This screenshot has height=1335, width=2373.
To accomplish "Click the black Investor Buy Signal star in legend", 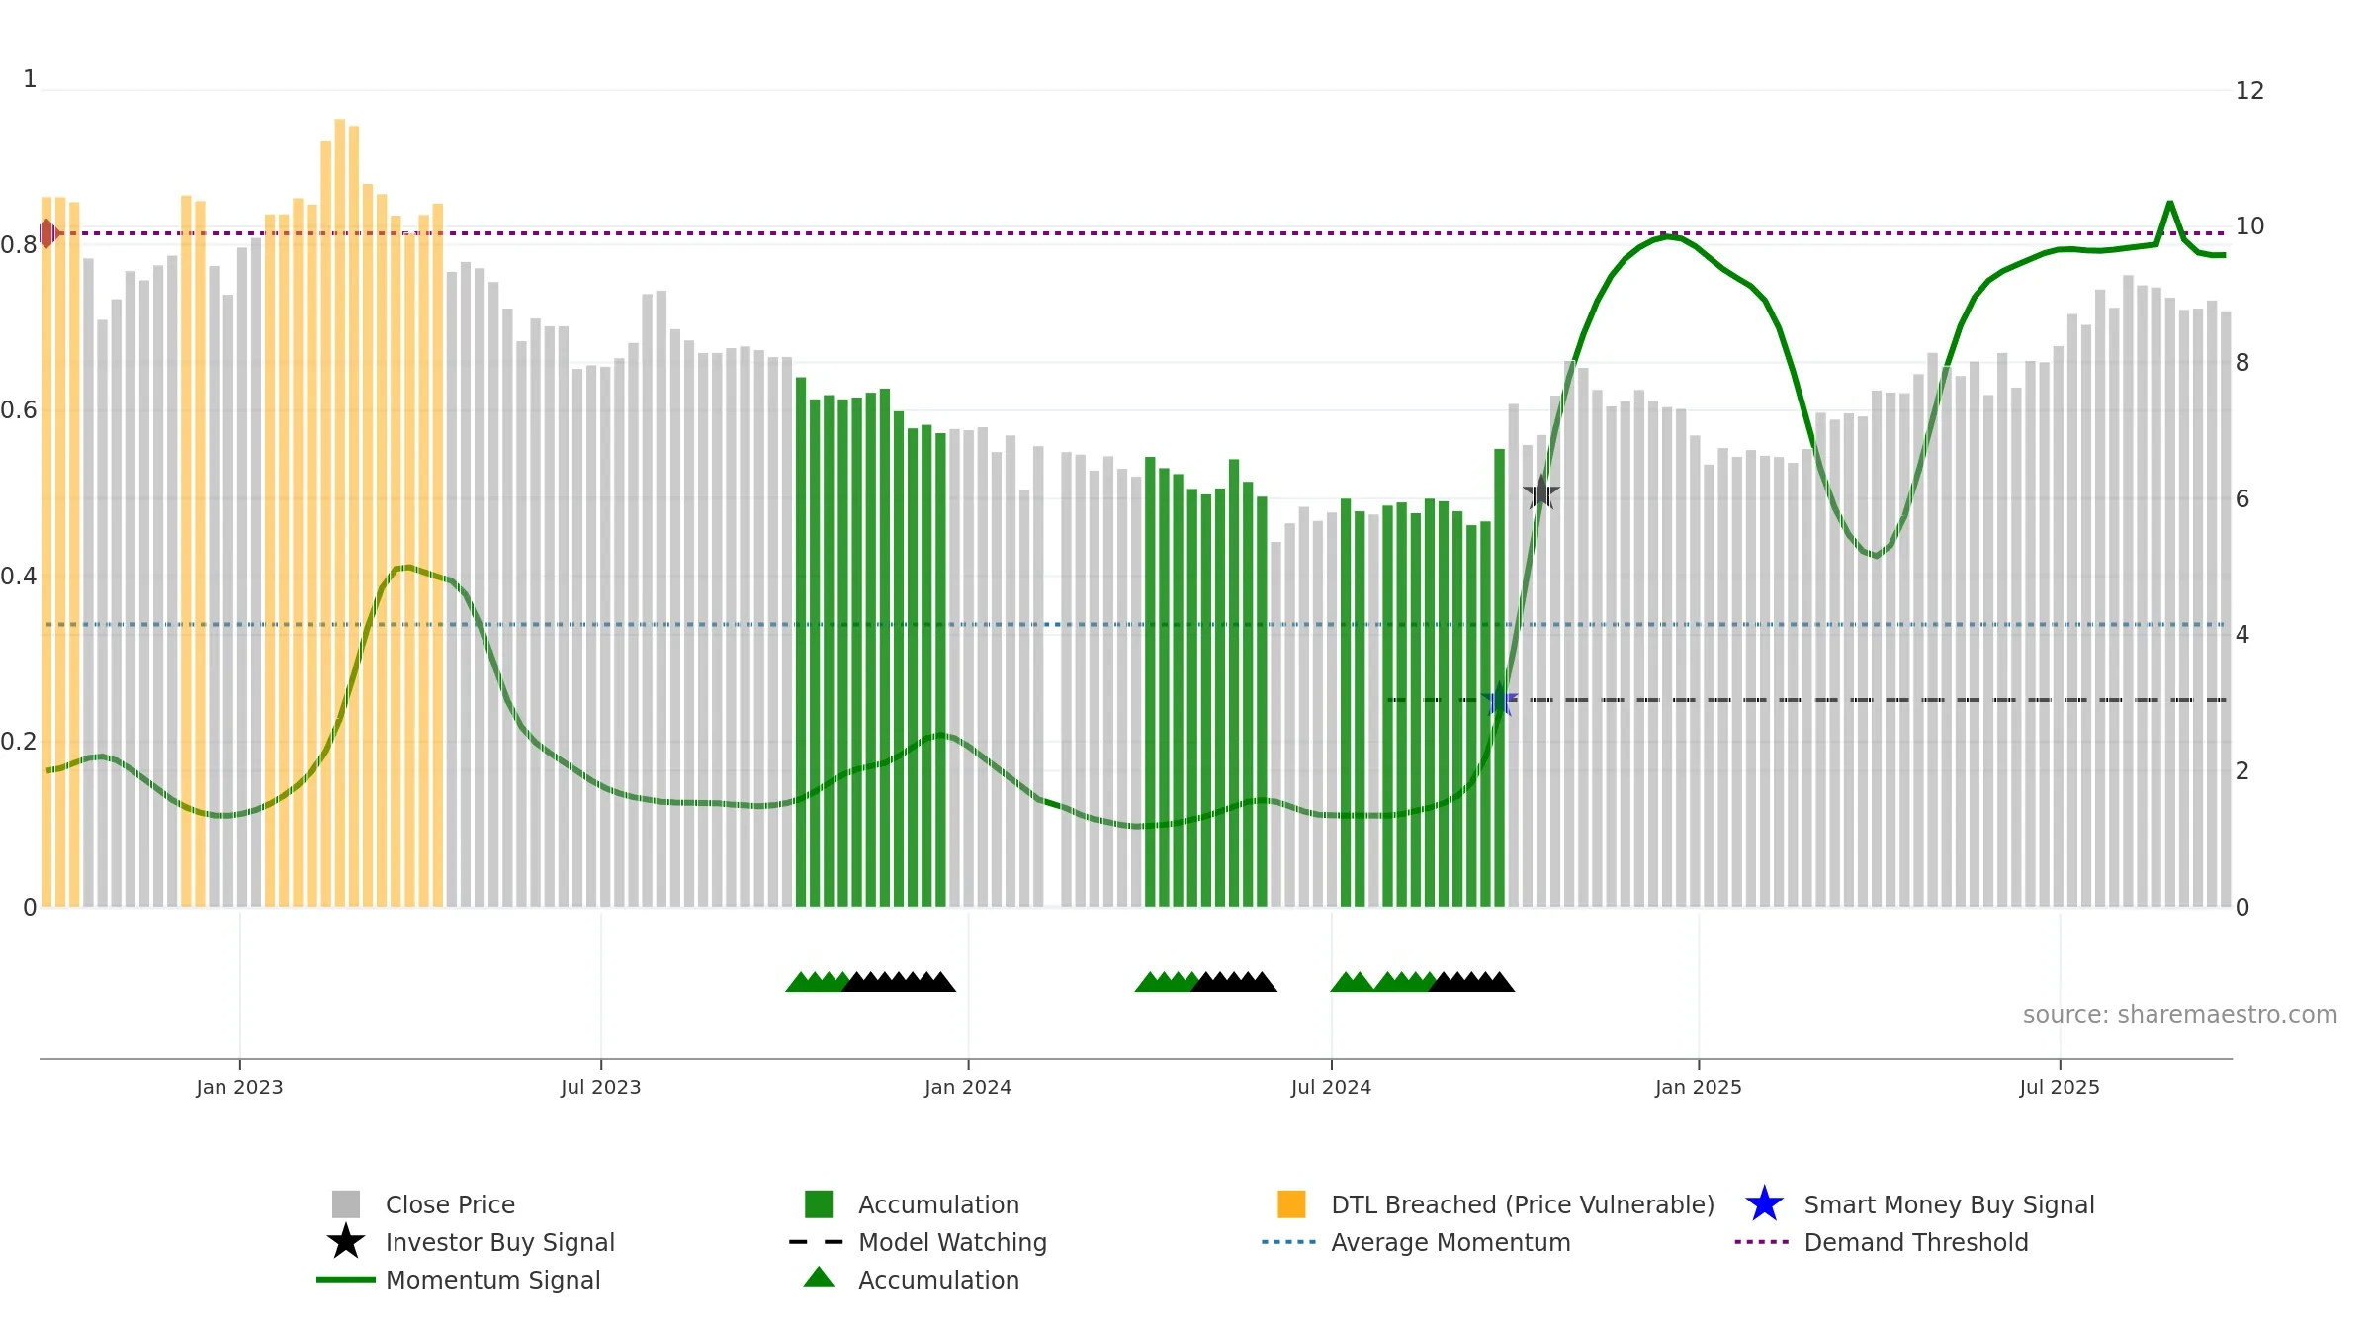I will (x=346, y=1242).
